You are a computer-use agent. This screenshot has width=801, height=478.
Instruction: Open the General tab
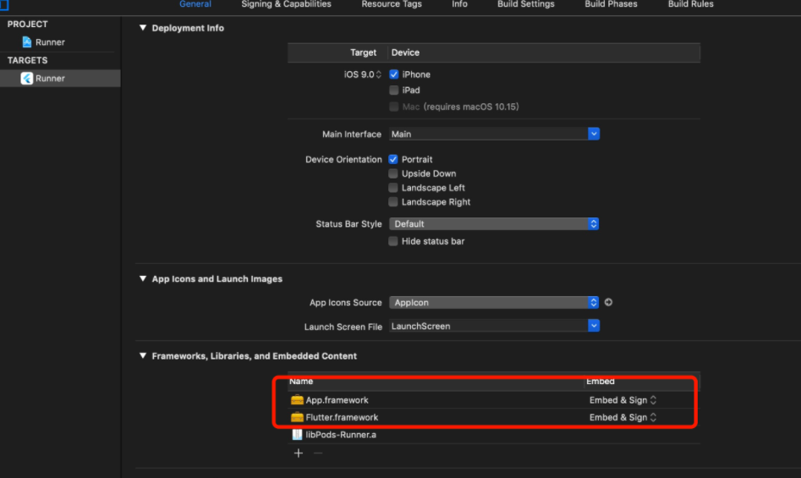(x=195, y=4)
